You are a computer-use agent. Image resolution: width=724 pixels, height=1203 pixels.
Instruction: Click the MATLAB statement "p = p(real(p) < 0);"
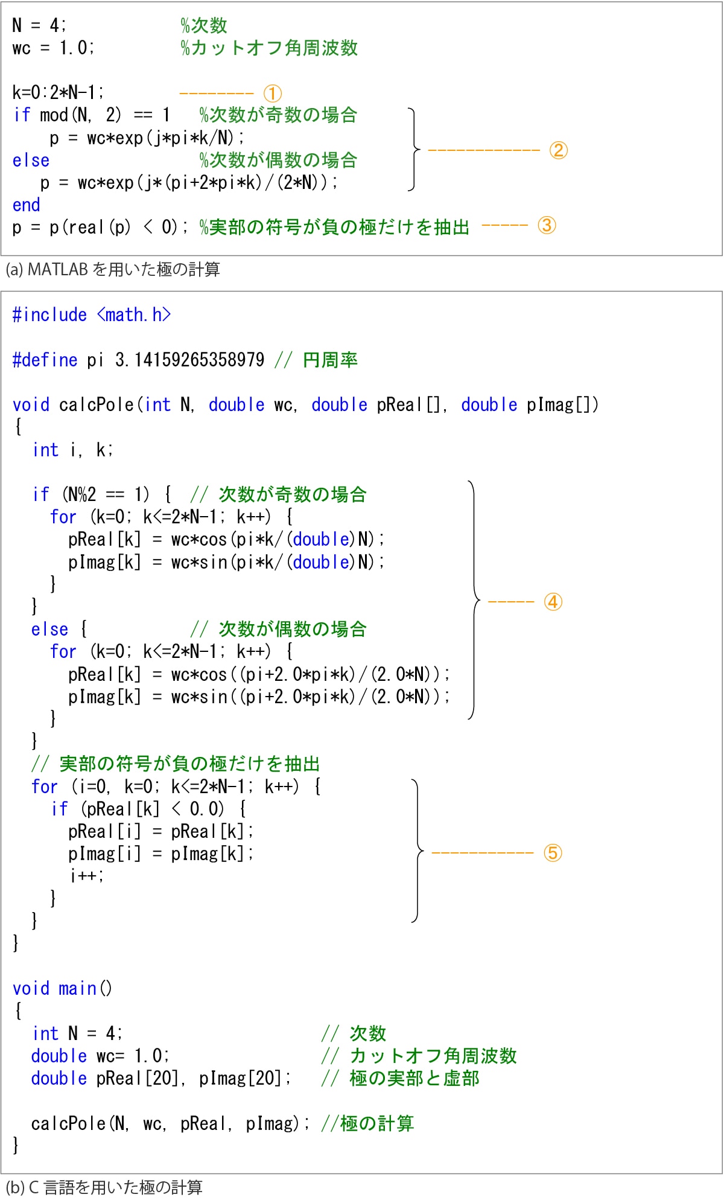(x=100, y=228)
